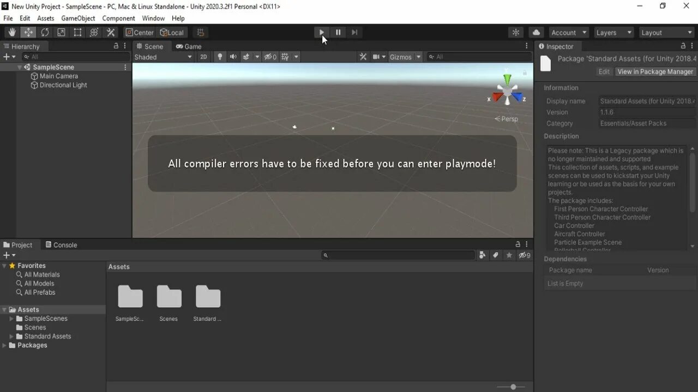
Task: Toggle hidden packages visibility in Project
Action: pos(525,255)
